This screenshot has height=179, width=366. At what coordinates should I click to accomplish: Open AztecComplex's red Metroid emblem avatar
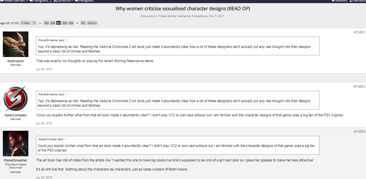click(16, 98)
